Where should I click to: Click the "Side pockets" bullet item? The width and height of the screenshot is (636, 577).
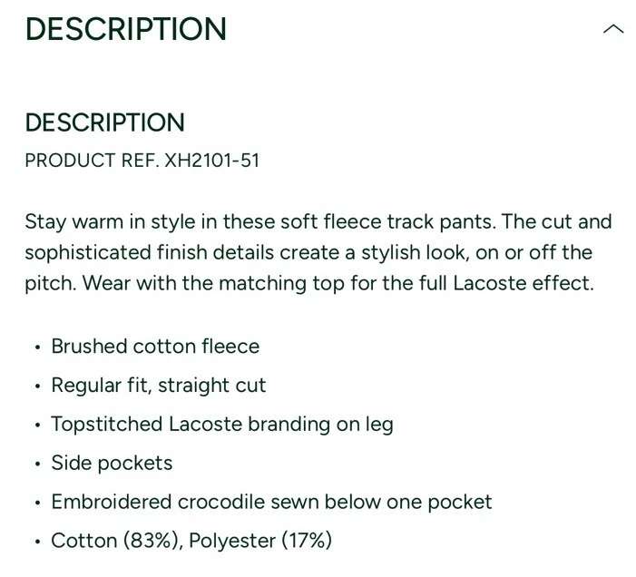[x=112, y=464]
